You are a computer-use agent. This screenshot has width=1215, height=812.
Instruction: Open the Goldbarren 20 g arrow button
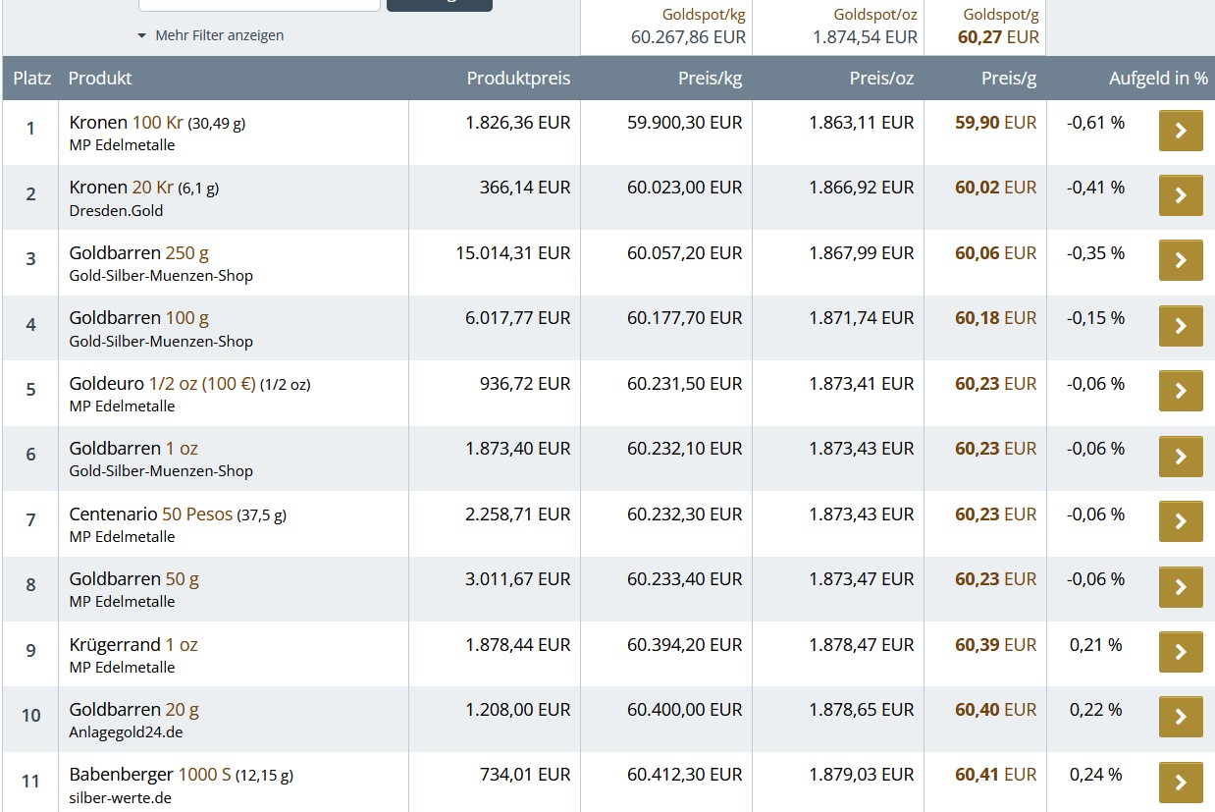pyautogui.click(x=1180, y=717)
